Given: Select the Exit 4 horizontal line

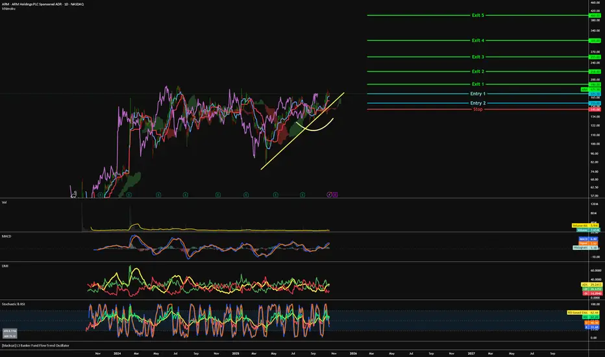Looking at the screenshot, I should (x=478, y=40).
